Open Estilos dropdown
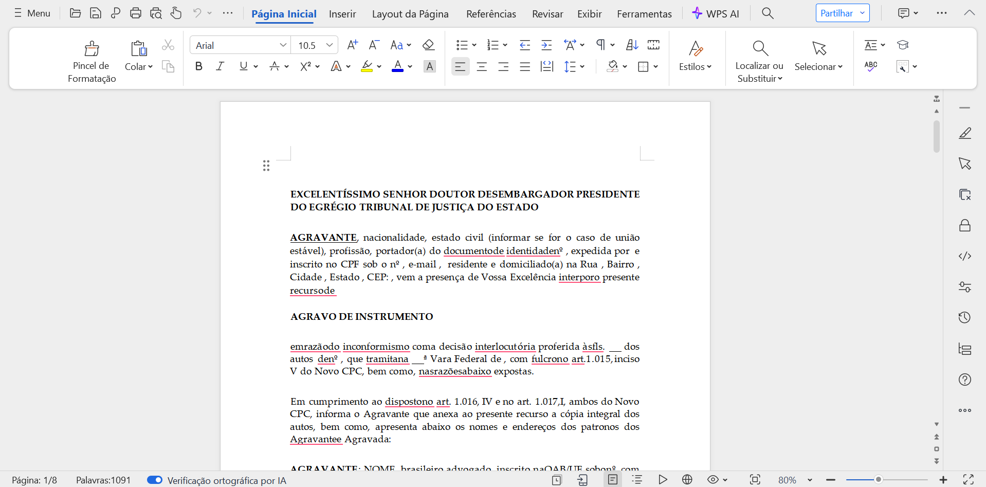The image size is (986, 487). [695, 67]
